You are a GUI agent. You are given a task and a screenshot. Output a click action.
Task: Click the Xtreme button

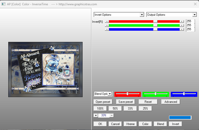coord(130,124)
